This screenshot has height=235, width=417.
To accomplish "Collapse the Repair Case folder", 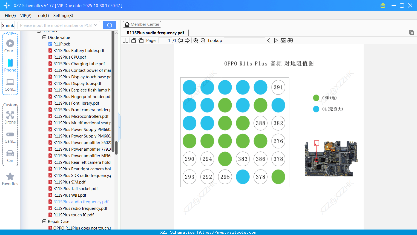I will pos(44,221).
